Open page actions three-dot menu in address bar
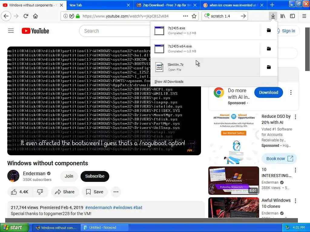Viewport: 310px width, 232px height. 186,16
